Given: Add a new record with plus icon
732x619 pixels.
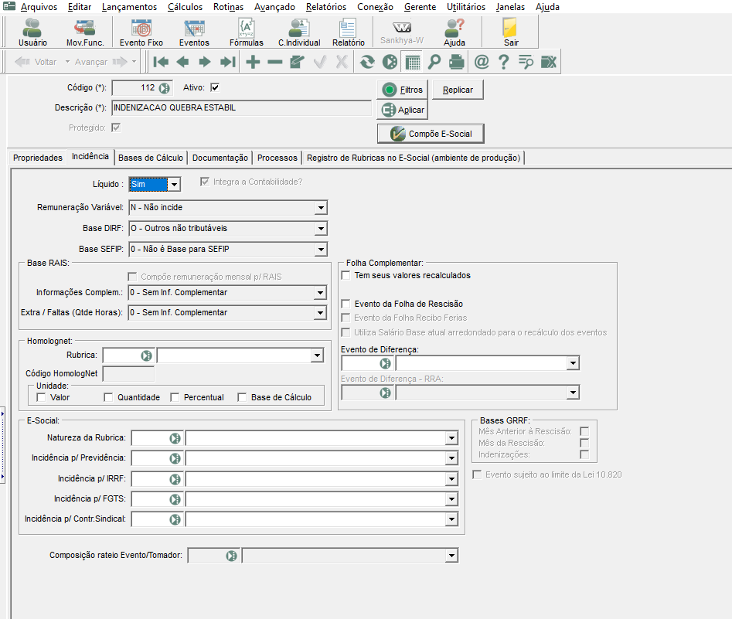Looking at the screenshot, I should point(253,62).
